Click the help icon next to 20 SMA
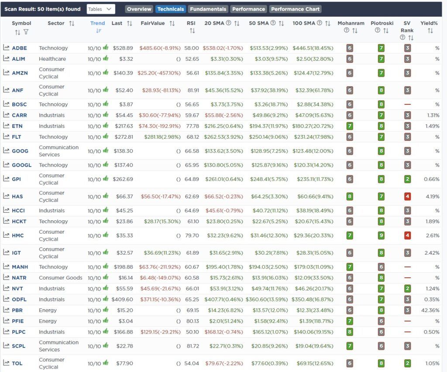Viewport: 447px width, 372px height. tap(228, 23)
